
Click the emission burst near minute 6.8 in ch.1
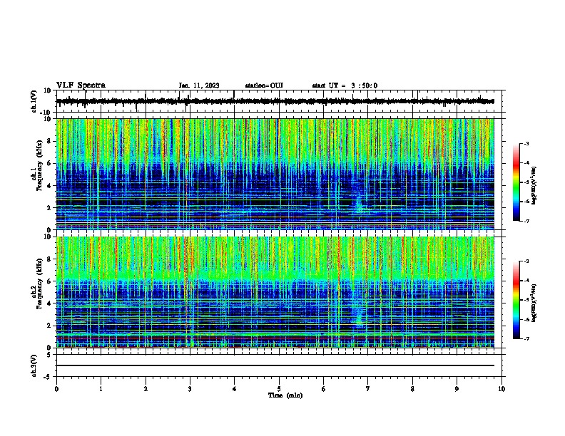click(x=359, y=204)
